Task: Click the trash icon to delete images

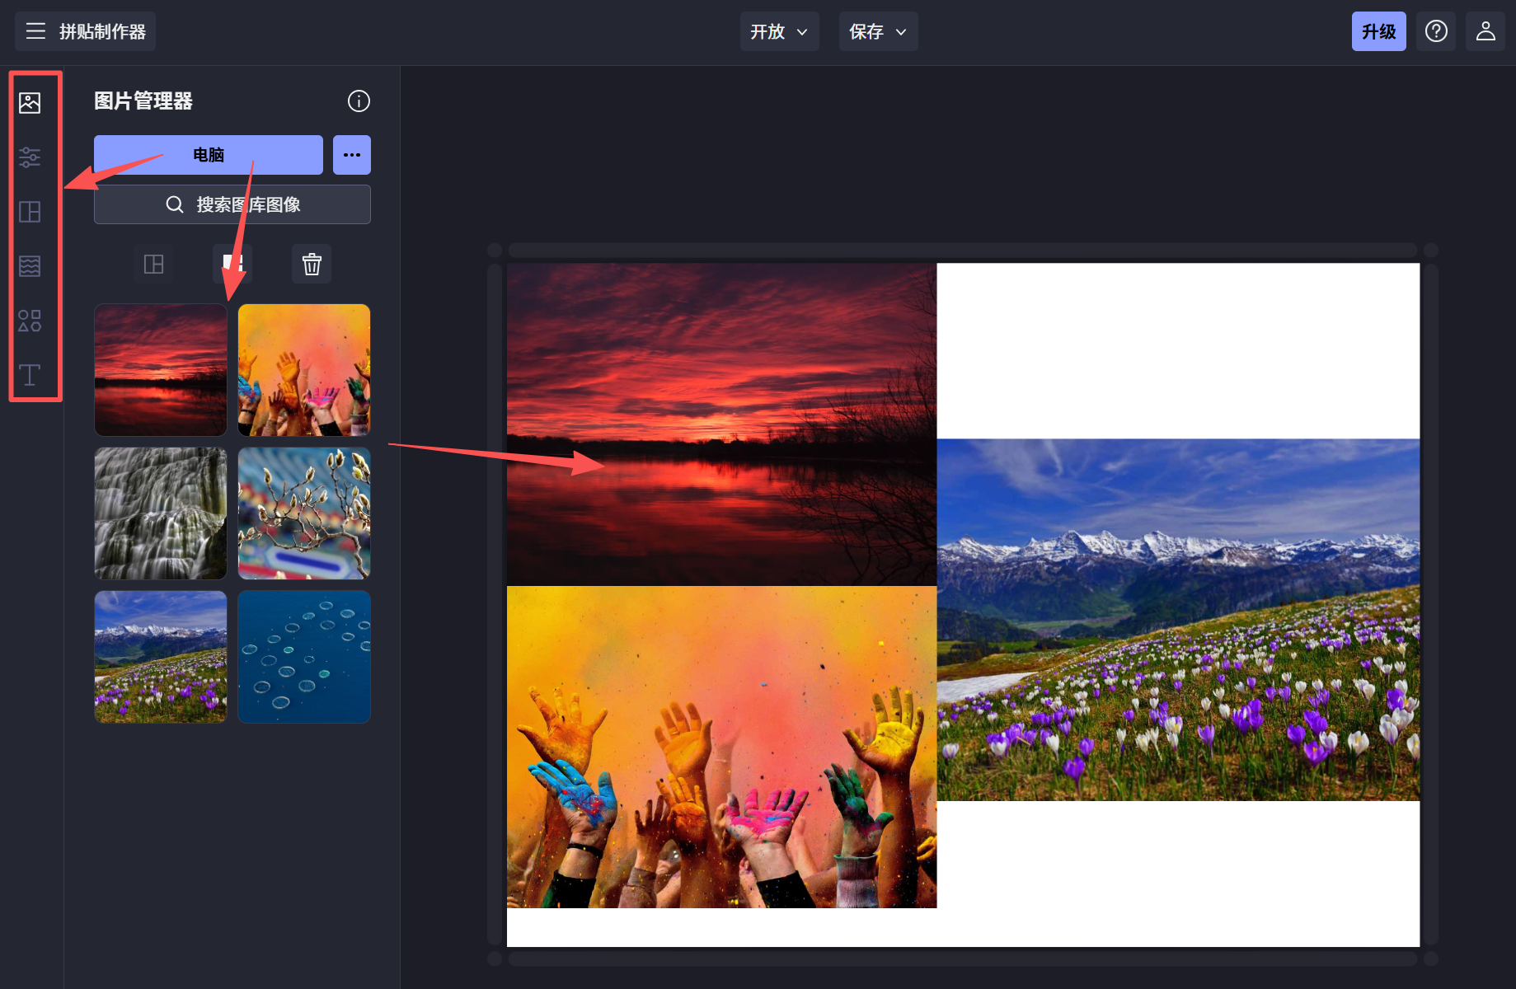Action: pos(312,264)
